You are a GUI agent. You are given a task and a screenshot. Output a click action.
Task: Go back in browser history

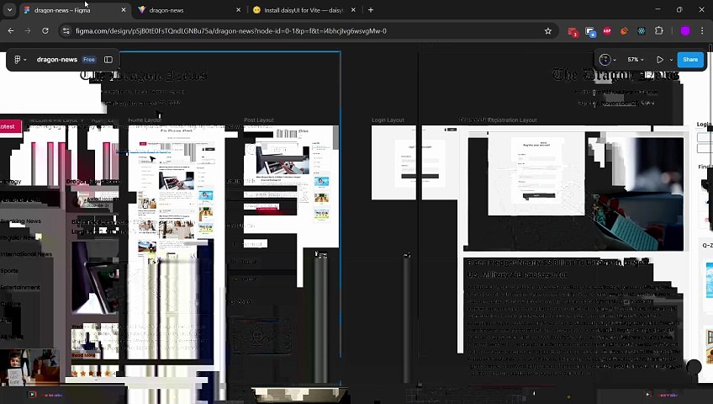click(x=11, y=31)
